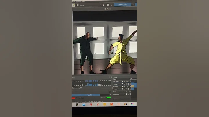Open Office app from taskbar
Image resolution: width=209 pixels, height=117 pixels.
[91, 105]
